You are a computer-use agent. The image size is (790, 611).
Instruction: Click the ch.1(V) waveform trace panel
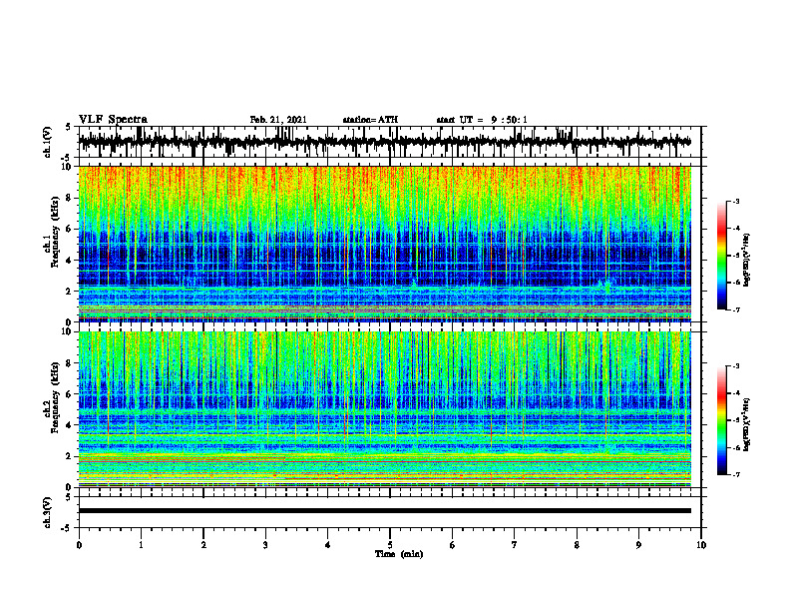coord(390,142)
